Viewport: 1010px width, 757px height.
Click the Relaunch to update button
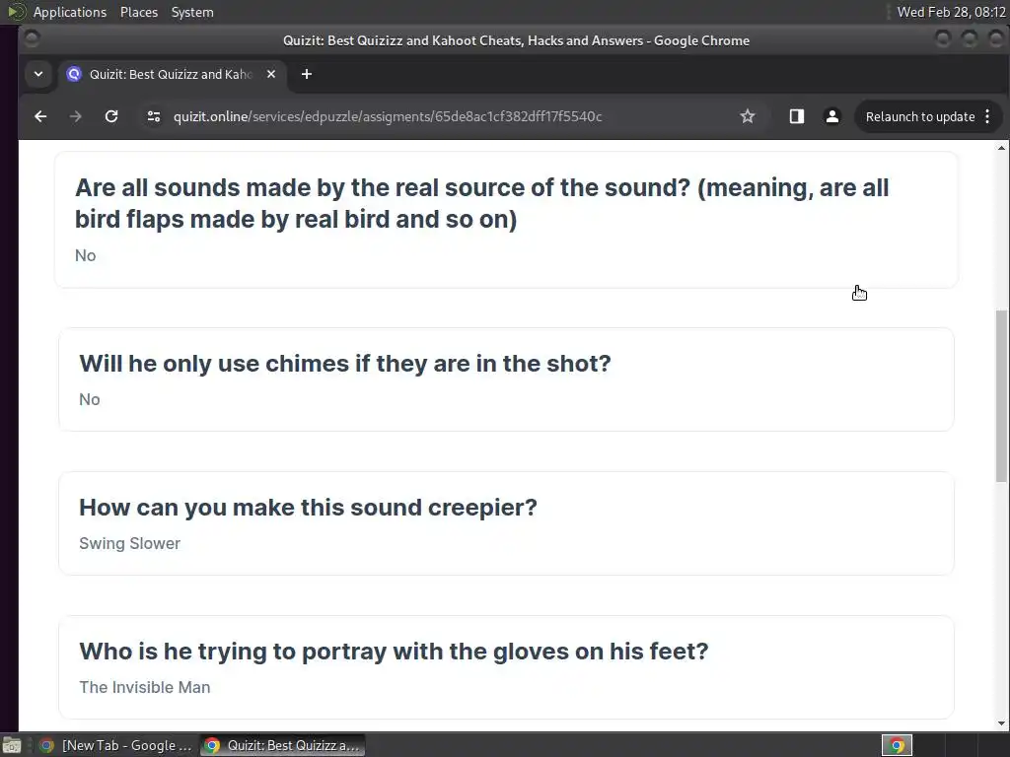click(x=919, y=116)
